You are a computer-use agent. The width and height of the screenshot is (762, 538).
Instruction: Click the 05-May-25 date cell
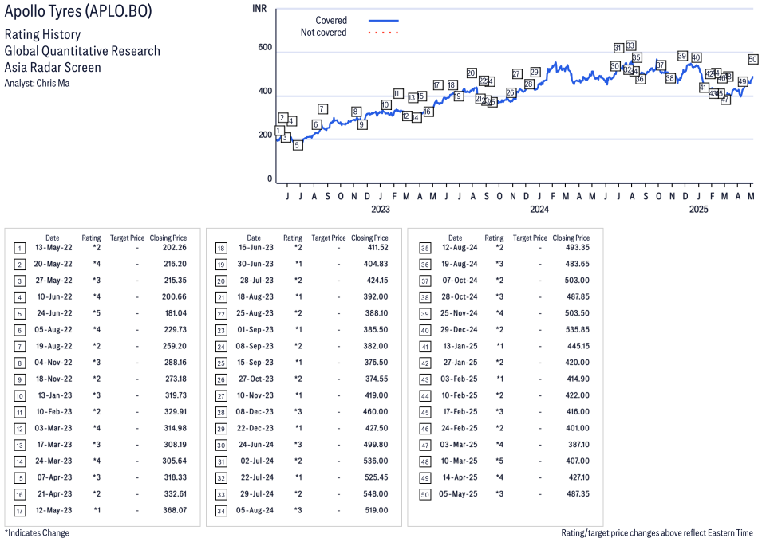point(458,494)
